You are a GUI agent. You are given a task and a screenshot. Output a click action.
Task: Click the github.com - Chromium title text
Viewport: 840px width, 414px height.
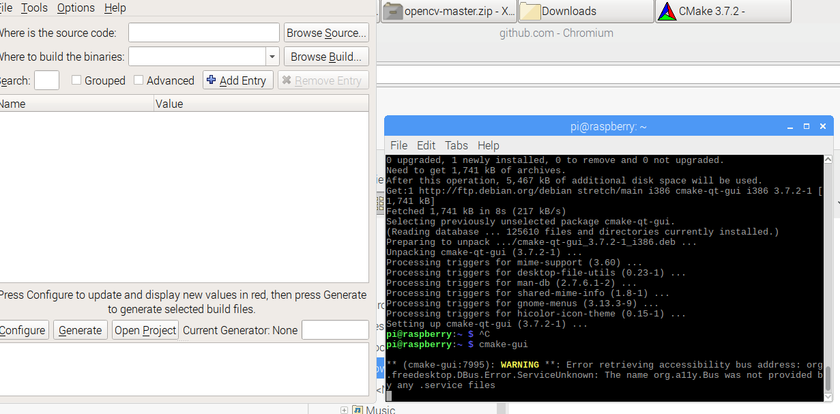pos(556,33)
